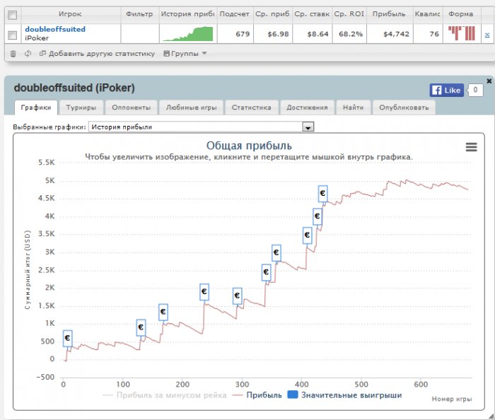Click the refresh statistics icon
495x420 pixels.
[26, 53]
